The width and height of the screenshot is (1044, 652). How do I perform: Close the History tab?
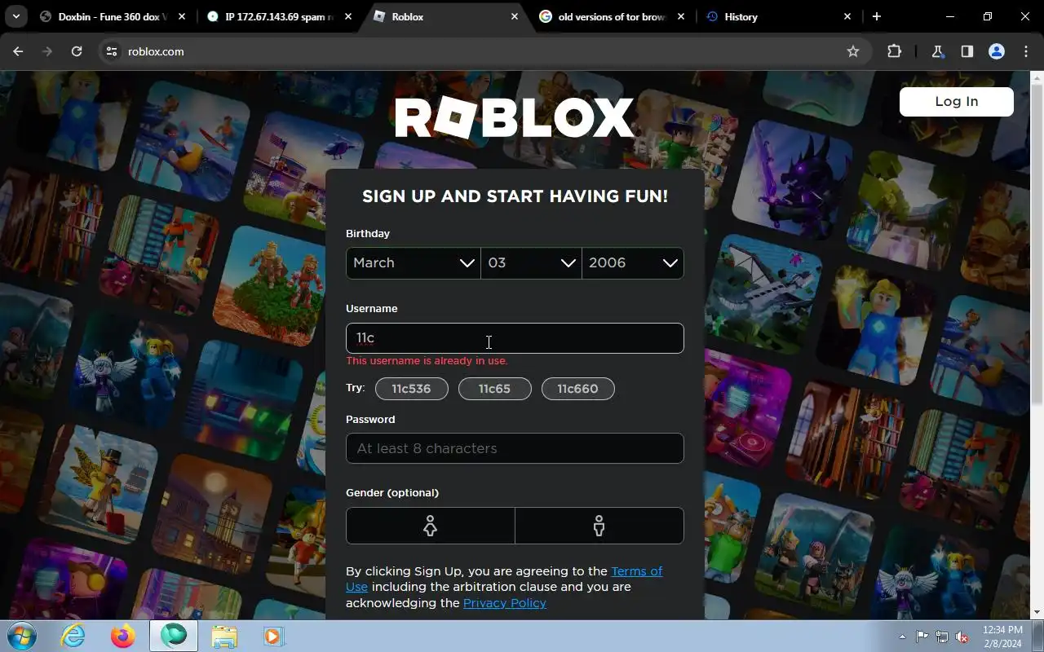coord(847,16)
